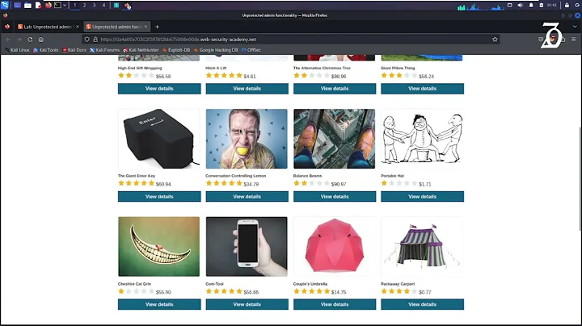The image size is (582, 326).
Task: Open the Kali NetHunter bookmark
Action: [x=141, y=50]
